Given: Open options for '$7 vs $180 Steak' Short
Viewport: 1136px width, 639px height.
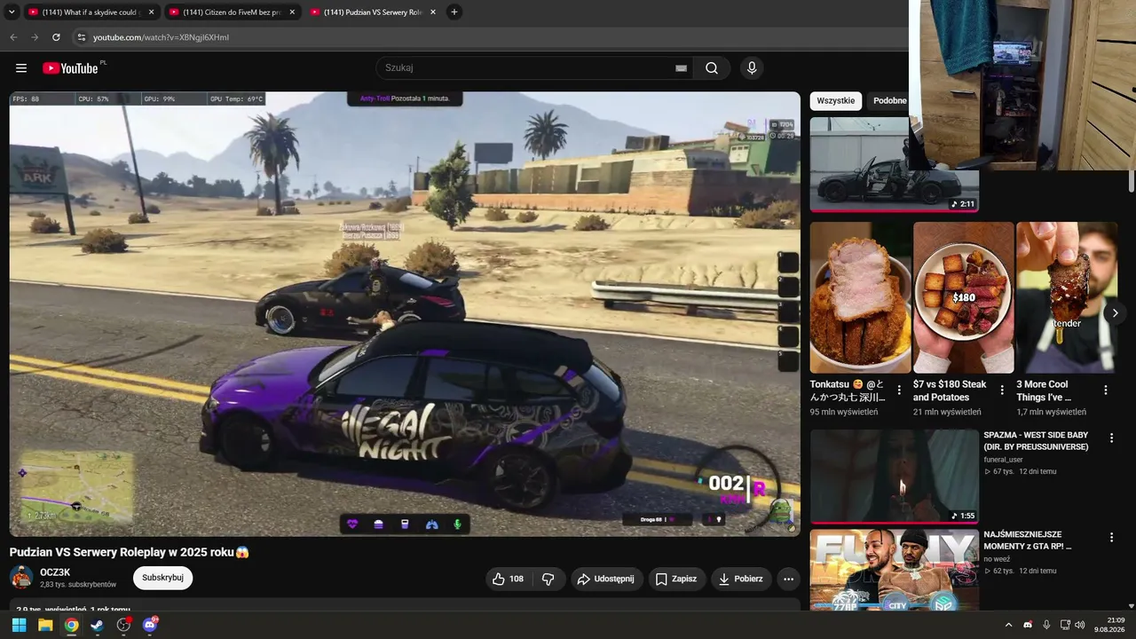Looking at the screenshot, I should [1002, 390].
